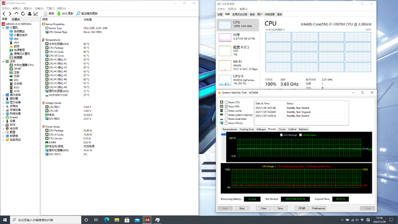Select 内存 memory in Task Manager sidebar
Screen dimensions: 398x224
[238, 37]
